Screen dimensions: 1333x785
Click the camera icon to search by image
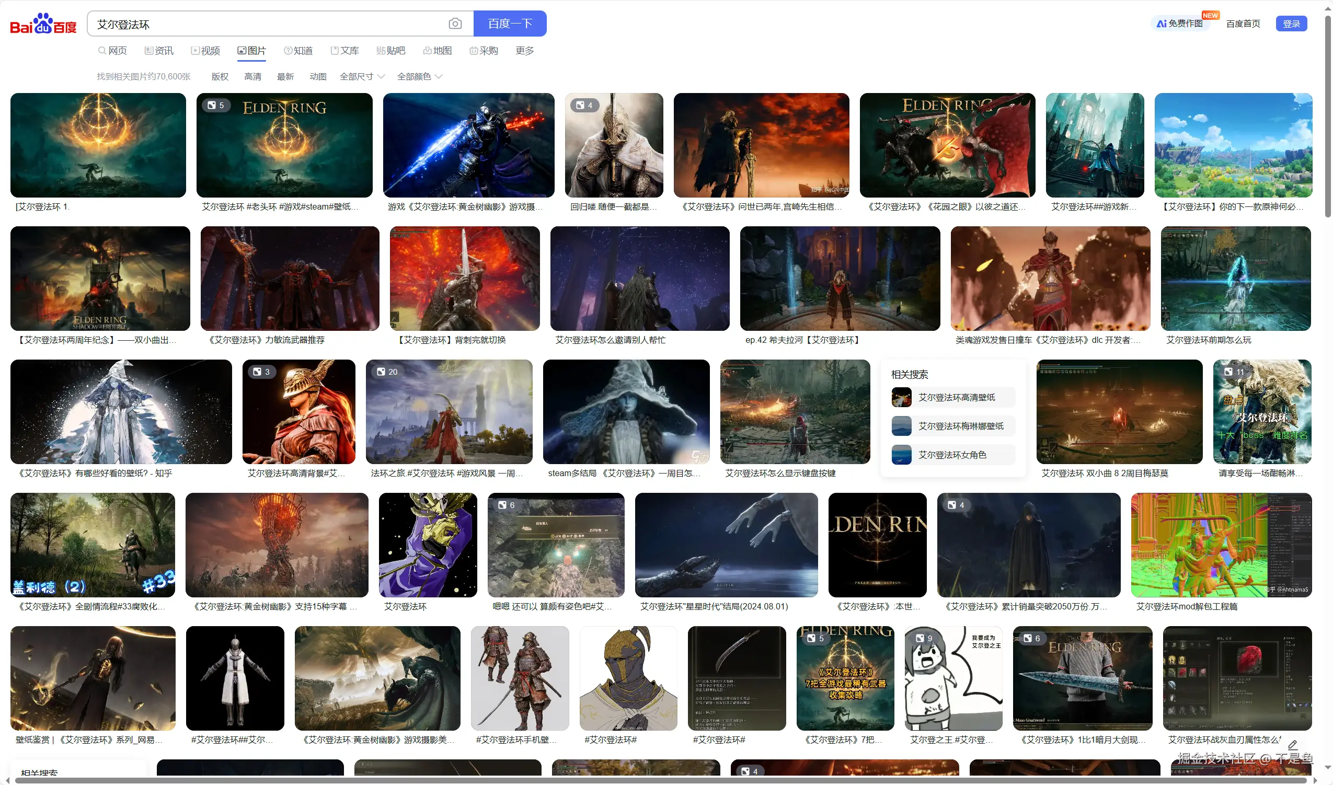[x=455, y=24]
